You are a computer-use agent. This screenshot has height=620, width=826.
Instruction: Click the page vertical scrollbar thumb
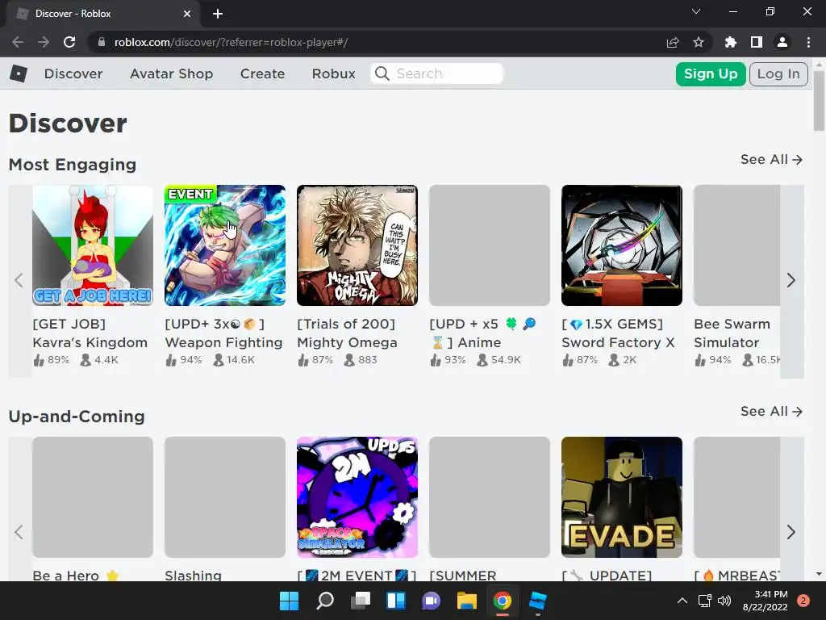[819, 100]
